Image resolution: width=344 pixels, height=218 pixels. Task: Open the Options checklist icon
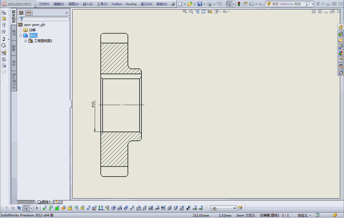(251, 4)
